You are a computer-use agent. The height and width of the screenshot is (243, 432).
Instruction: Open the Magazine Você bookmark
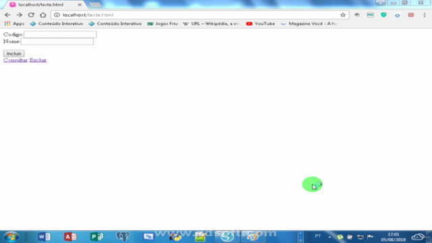(309, 24)
